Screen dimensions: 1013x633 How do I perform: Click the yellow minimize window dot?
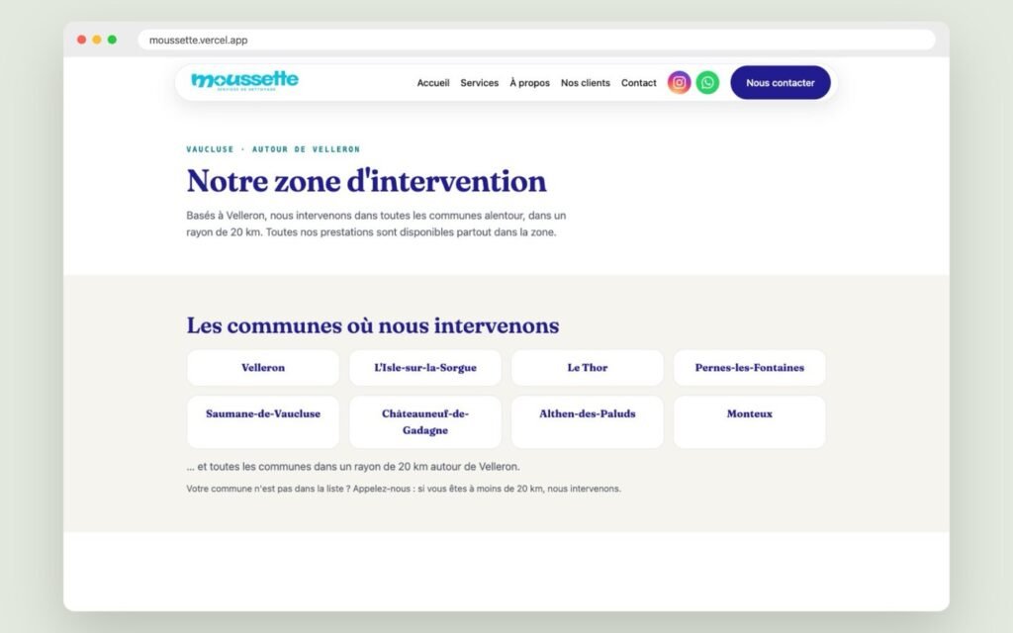(97, 40)
